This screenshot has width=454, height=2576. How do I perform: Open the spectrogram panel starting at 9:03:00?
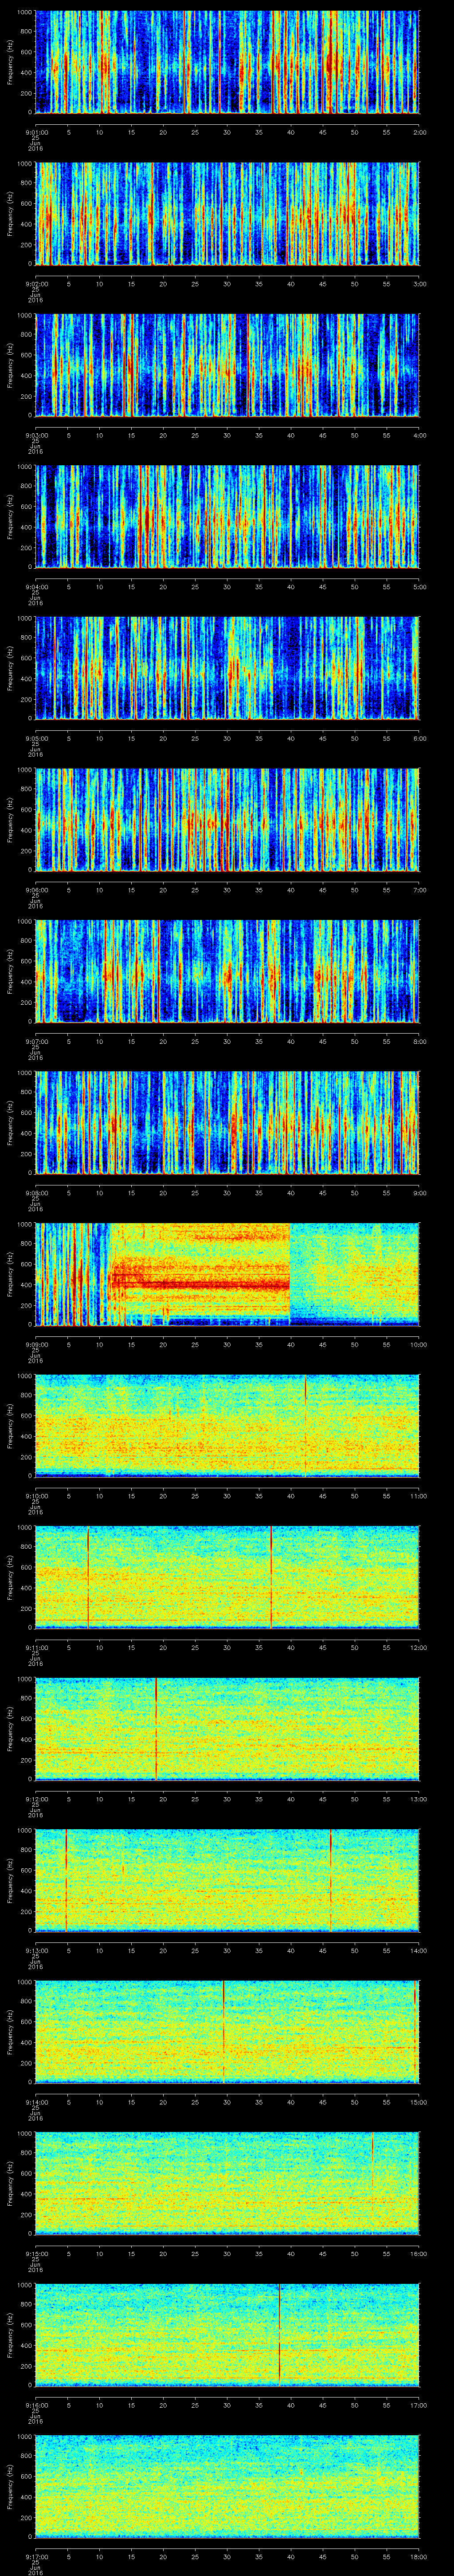pos(227,365)
